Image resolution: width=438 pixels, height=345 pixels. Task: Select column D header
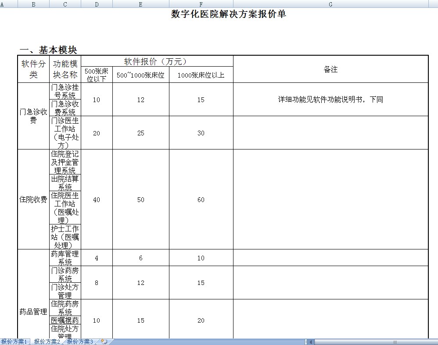point(97,4)
